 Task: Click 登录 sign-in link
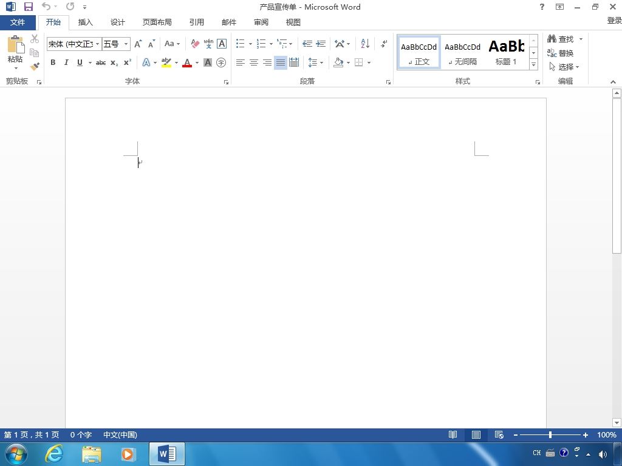coord(614,20)
